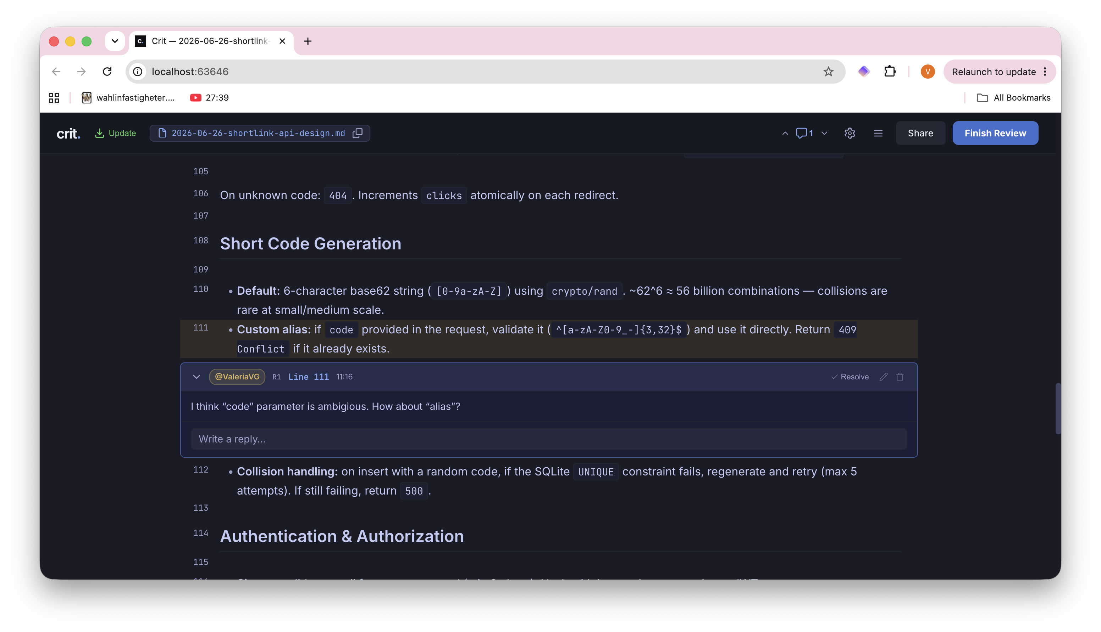The width and height of the screenshot is (1101, 632).
Task: Click the ^[a-zA-Z0-9_-]{3,32}$ regex code
Action: pos(618,330)
